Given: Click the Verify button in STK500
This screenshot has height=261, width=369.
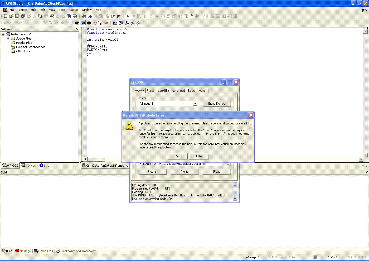Looking at the screenshot, I should tap(185, 172).
